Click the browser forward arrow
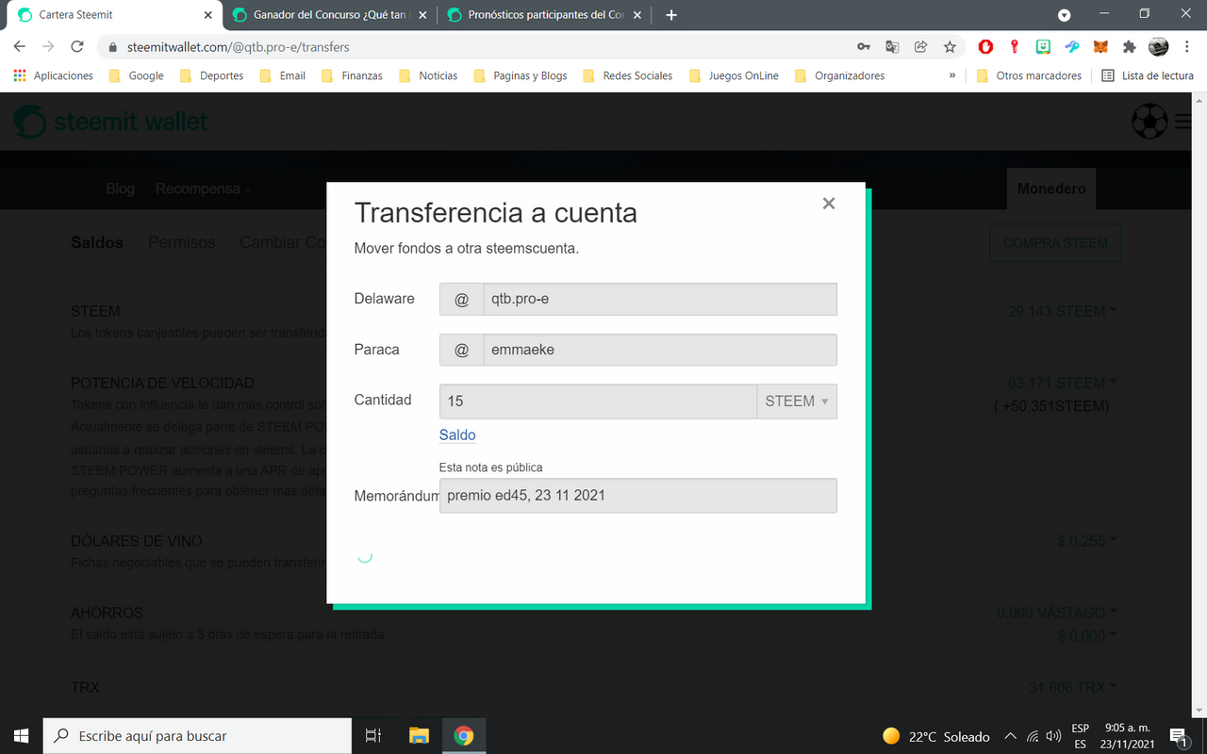The width and height of the screenshot is (1207, 754). (x=48, y=46)
